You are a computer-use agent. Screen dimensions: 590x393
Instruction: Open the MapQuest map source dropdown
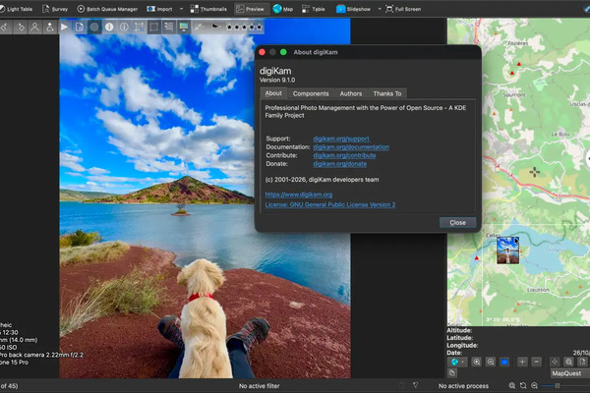point(570,373)
